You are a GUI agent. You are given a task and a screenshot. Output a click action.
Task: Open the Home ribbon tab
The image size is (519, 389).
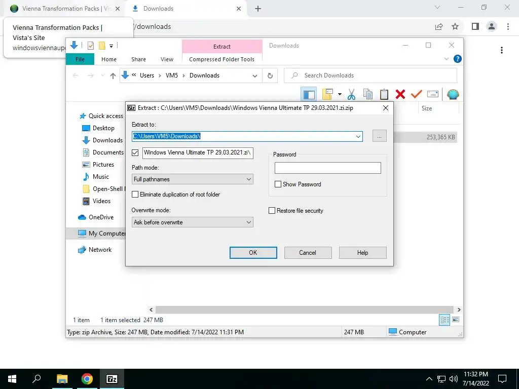[x=109, y=59]
